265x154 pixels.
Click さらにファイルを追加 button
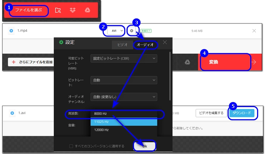pyautogui.click(x=31, y=62)
